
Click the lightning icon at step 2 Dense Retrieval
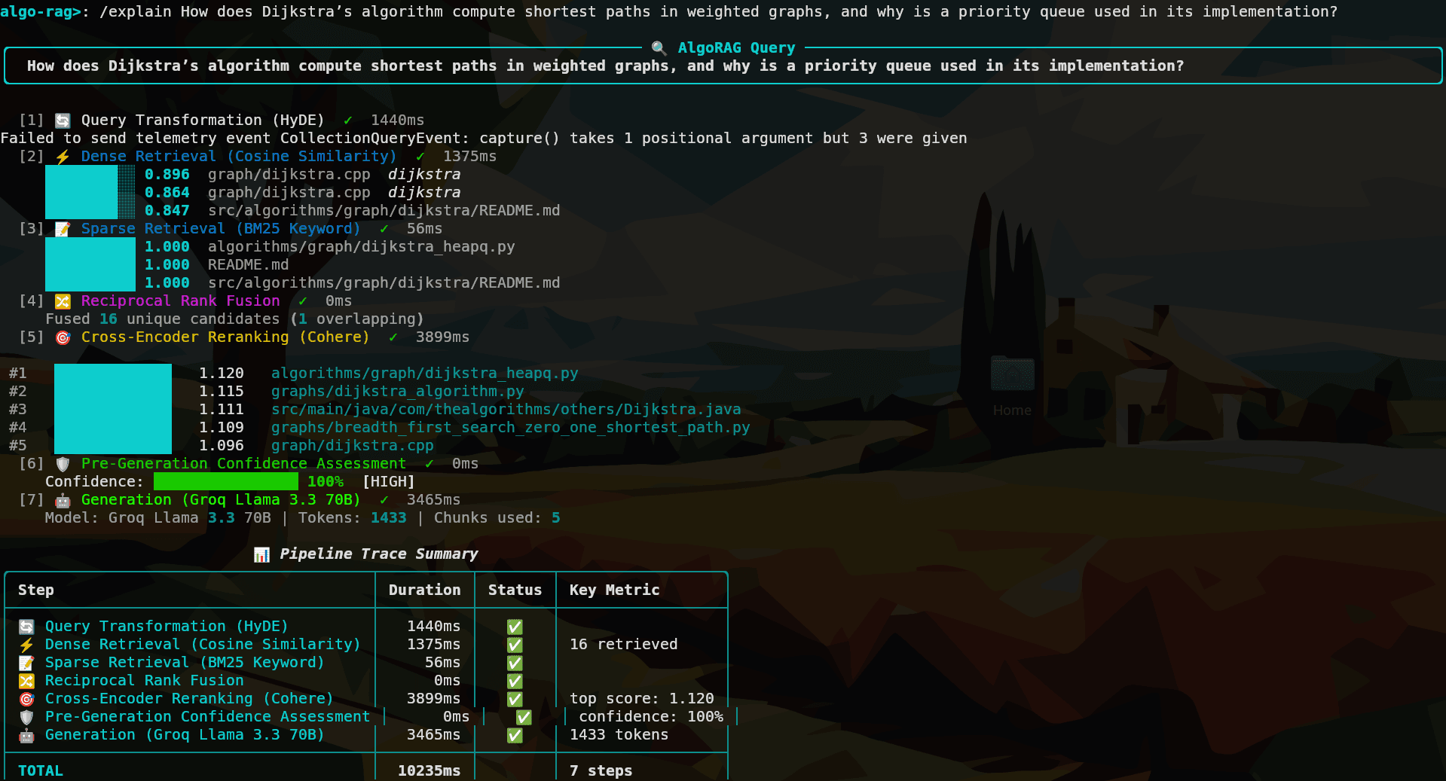point(63,157)
